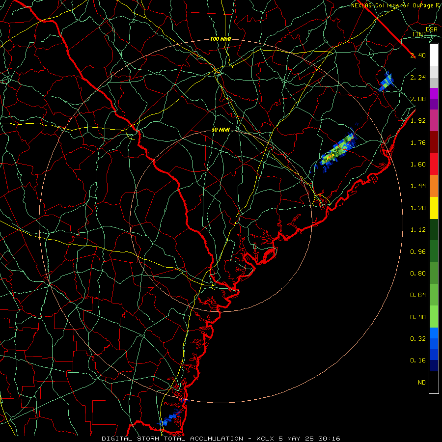Select the yellow swatch on the color scale
This screenshot has height=442, width=442.
(434, 208)
